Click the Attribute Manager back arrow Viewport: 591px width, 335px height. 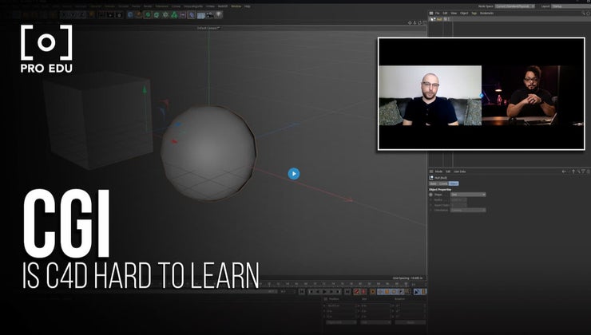[x=564, y=171]
